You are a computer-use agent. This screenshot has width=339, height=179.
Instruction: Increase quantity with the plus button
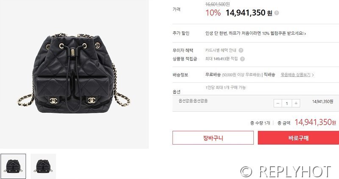pyautogui.click(x=296, y=103)
